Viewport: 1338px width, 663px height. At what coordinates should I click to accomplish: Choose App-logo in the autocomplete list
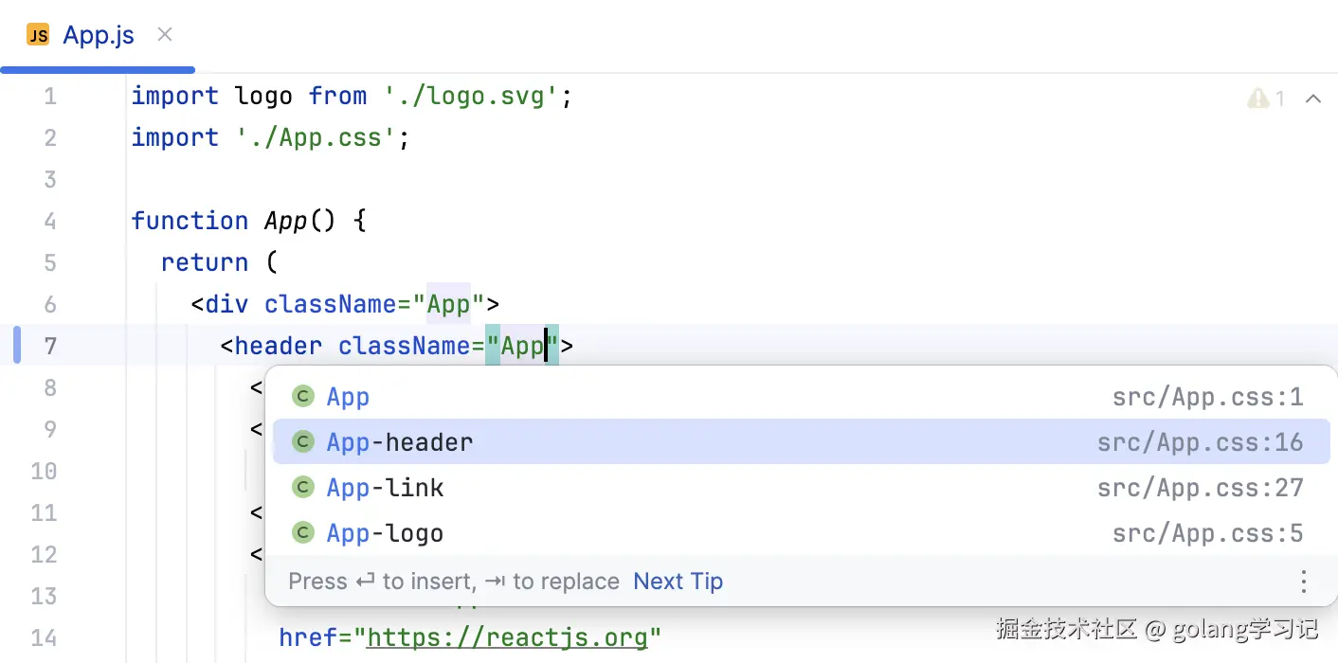(384, 532)
